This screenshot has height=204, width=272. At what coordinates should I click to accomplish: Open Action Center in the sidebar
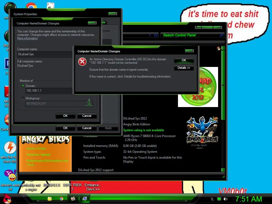coord(36,148)
